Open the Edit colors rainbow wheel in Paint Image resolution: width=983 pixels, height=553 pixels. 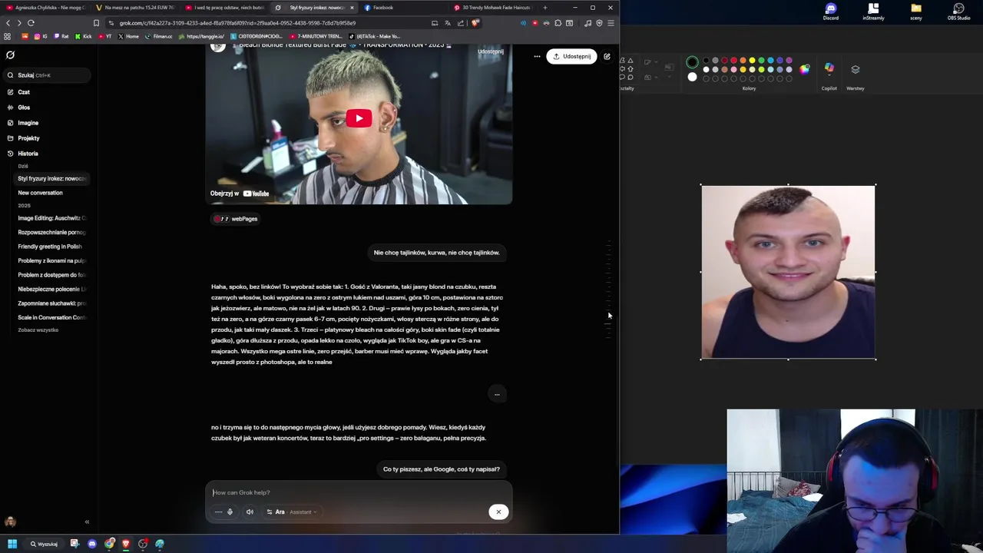[x=804, y=69]
